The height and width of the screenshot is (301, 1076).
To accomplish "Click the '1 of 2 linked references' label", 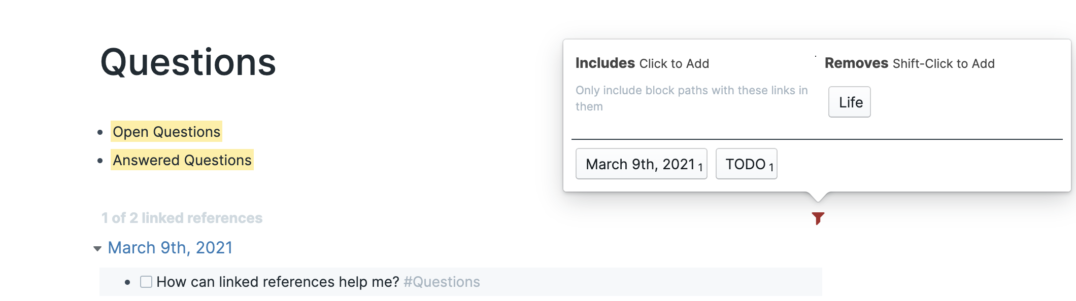I will pyautogui.click(x=181, y=218).
